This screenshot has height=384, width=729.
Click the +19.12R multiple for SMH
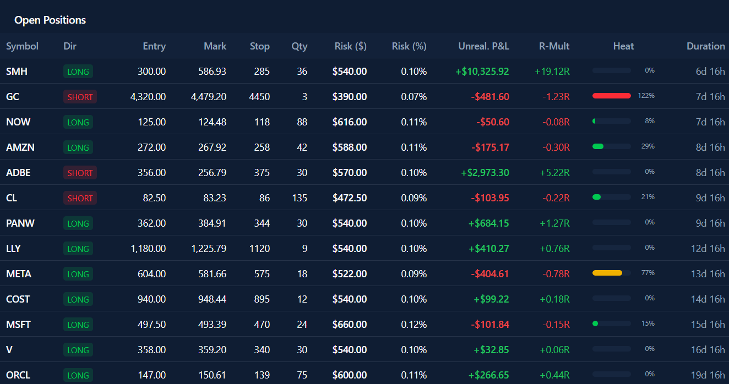click(552, 72)
